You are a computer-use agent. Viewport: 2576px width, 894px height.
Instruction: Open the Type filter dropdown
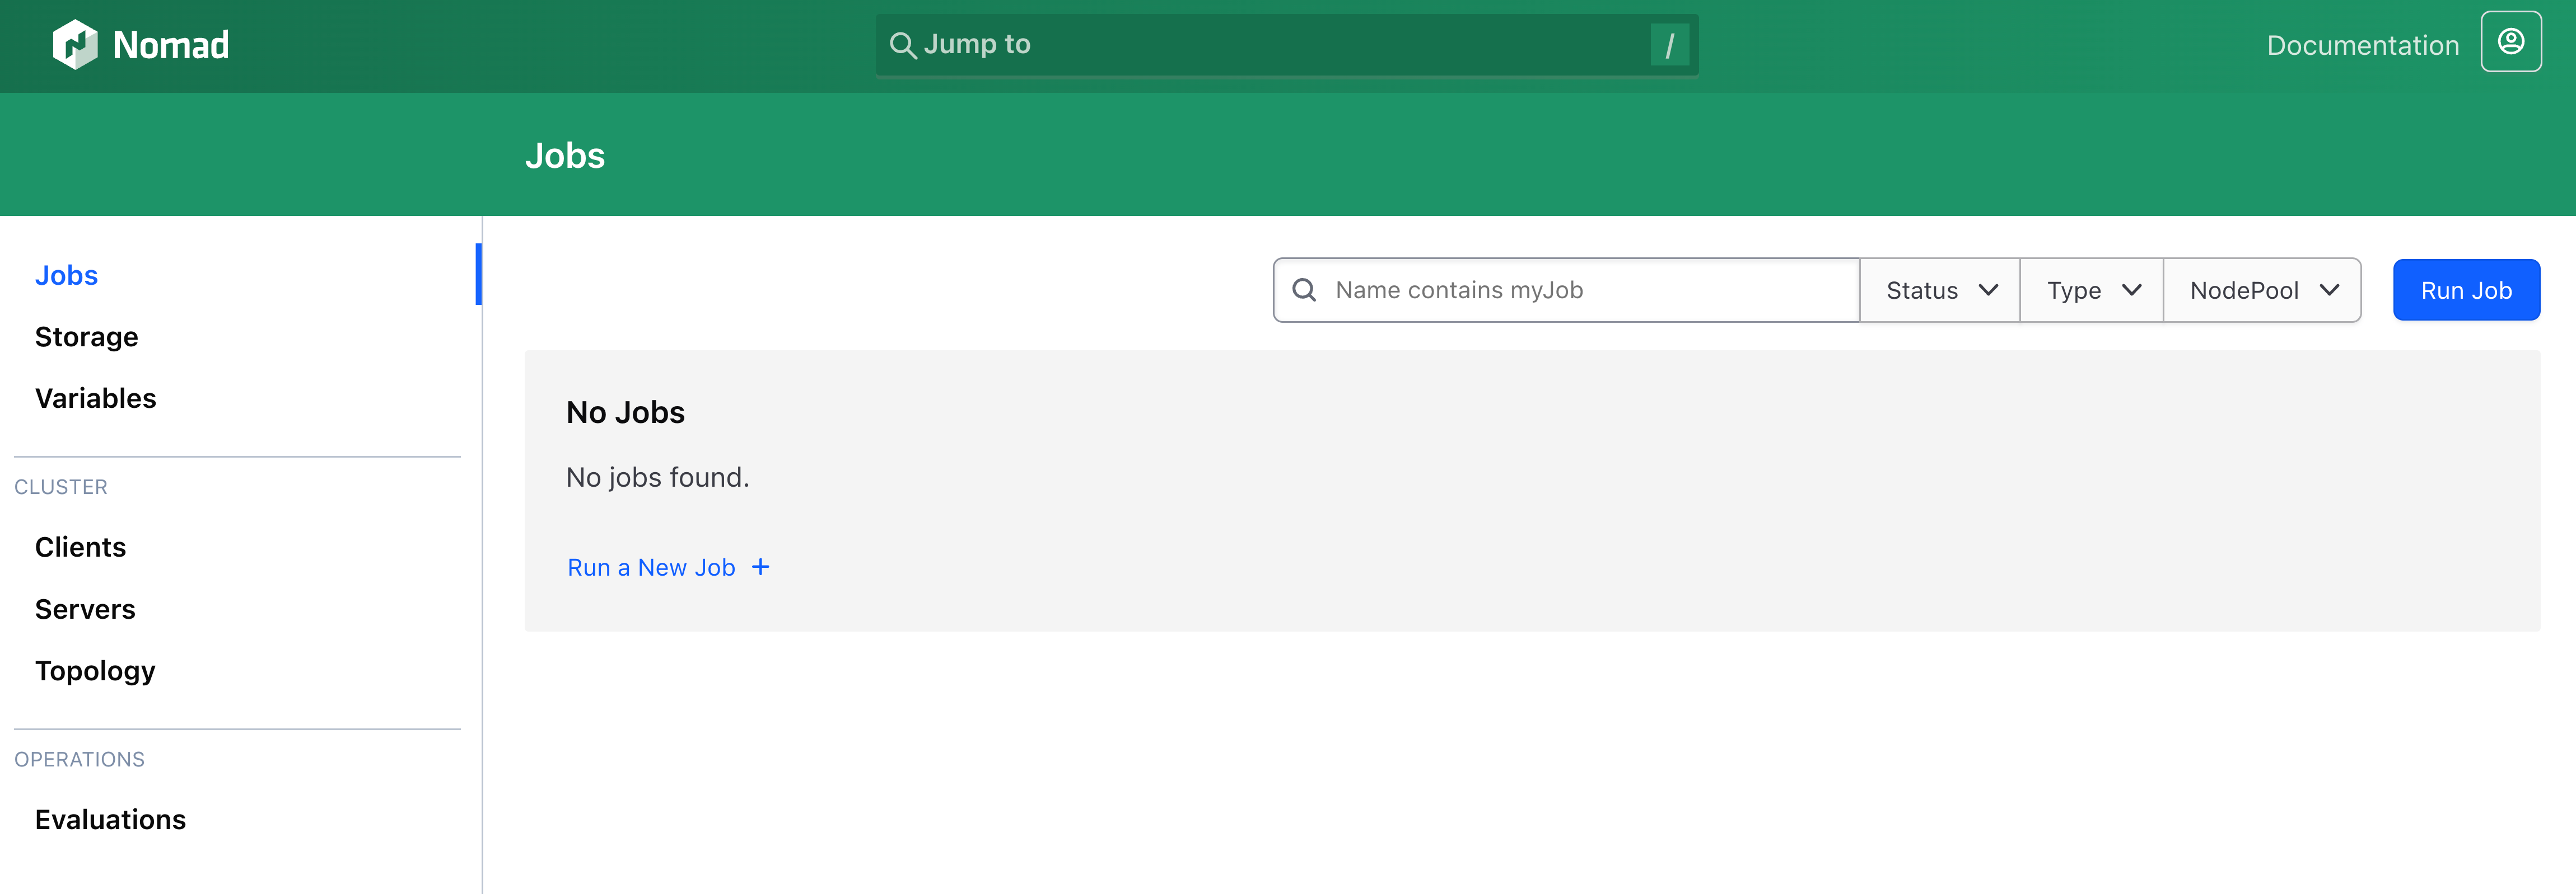point(2092,291)
